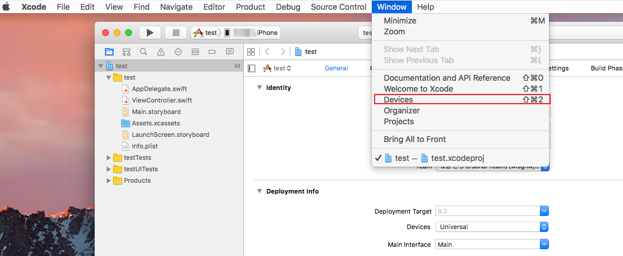Open Info.plist file
This screenshot has height=256, width=623.
(x=144, y=146)
